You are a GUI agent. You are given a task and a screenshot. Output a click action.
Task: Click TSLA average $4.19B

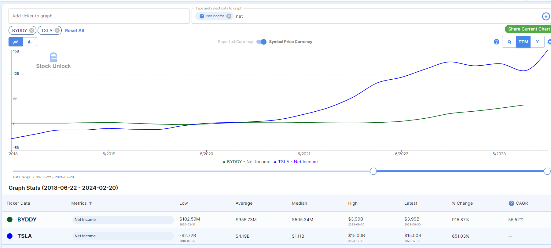click(x=243, y=236)
